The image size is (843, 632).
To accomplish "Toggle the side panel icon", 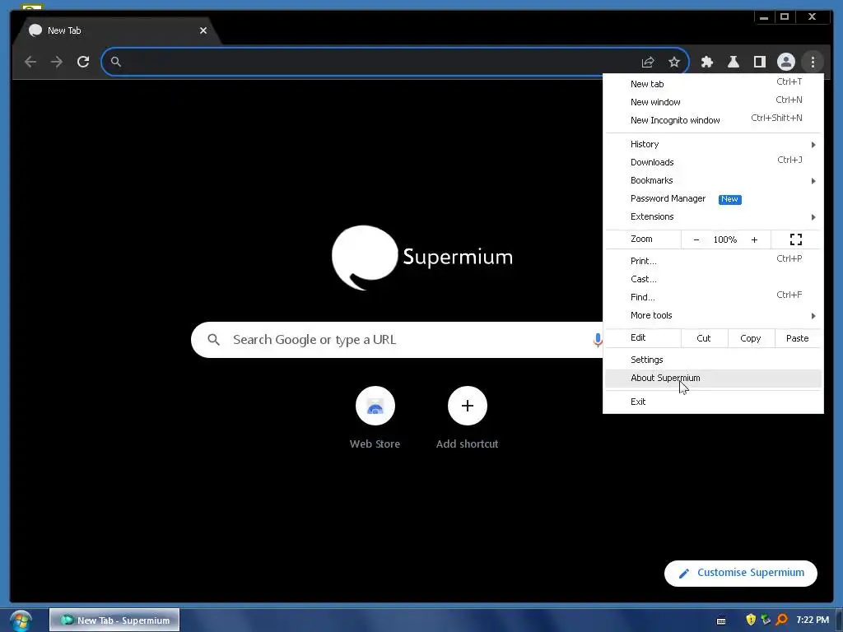I will click(760, 63).
